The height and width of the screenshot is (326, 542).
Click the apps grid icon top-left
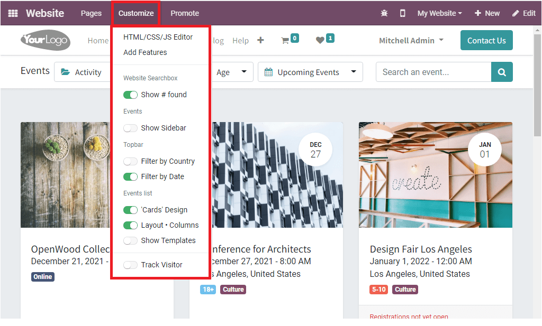(13, 13)
